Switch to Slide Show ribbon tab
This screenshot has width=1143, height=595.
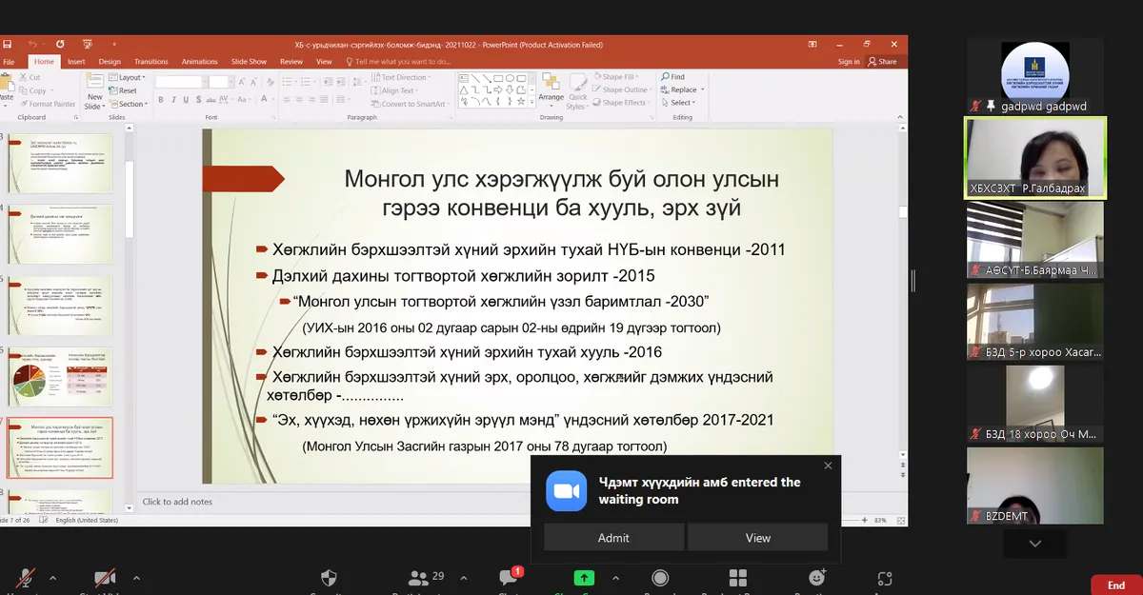pos(249,61)
